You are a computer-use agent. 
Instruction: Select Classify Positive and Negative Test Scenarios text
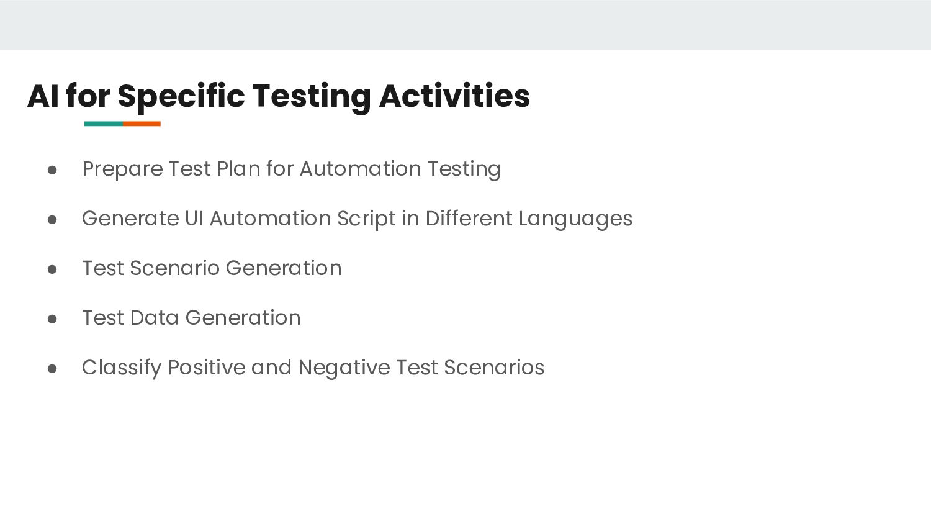313,368
